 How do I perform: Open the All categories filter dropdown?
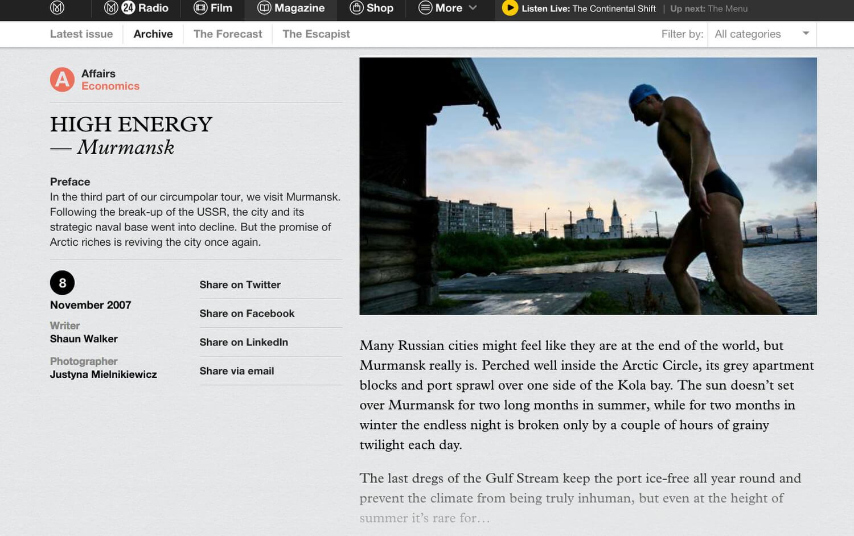tap(762, 34)
